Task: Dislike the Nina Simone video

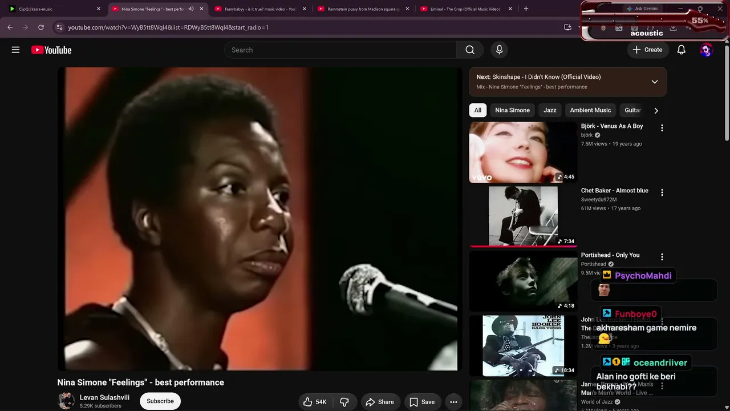Action: point(344,402)
